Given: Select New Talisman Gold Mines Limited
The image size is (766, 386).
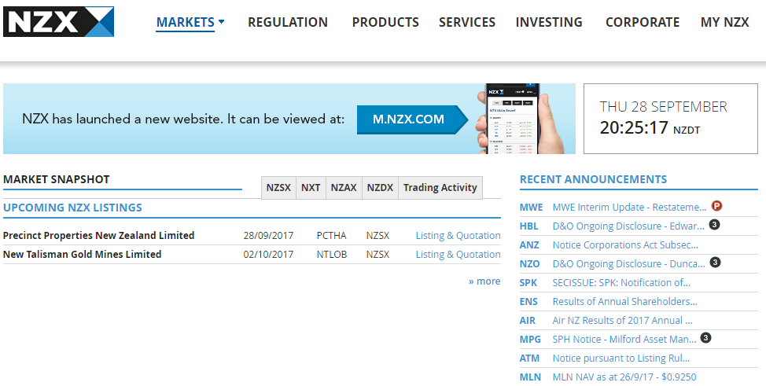Looking at the screenshot, I should click(x=82, y=255).
